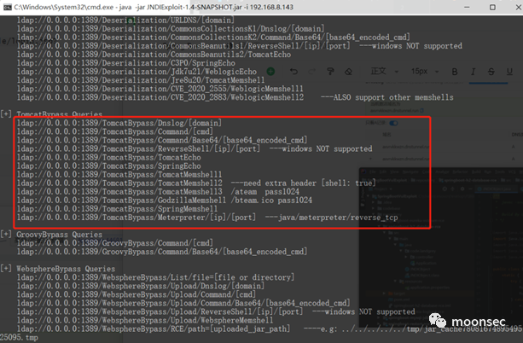Click the WebsphereBypass/Upload/ReverseShell line

point(216,312)
